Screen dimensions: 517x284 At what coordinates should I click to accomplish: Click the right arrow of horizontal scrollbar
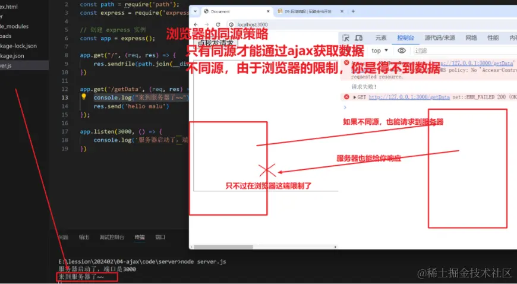coord(336,247)
